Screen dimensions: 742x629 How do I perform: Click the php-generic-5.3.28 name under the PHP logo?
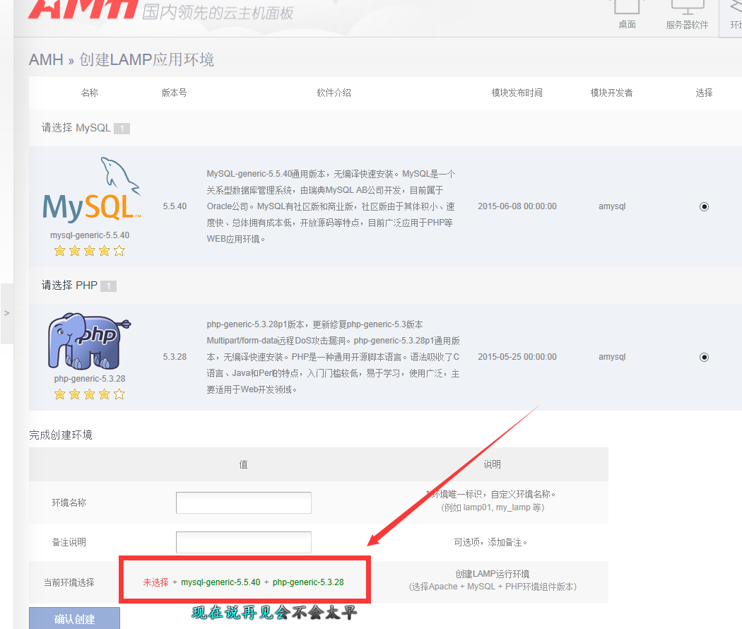90,379
